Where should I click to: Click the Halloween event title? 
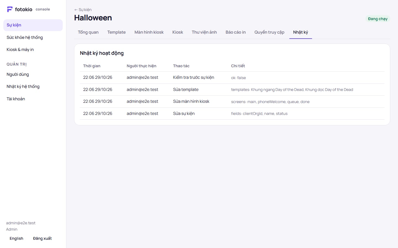point(93,18)
